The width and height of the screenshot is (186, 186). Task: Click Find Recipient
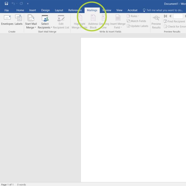tap(174, 21)
